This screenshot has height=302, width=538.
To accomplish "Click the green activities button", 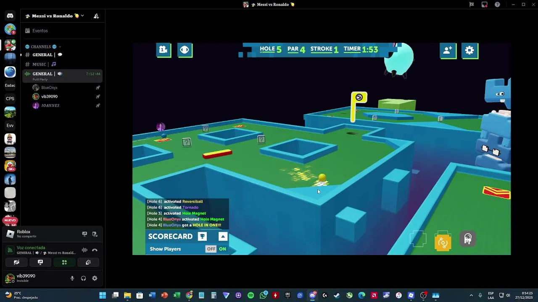I will [64, 262].
